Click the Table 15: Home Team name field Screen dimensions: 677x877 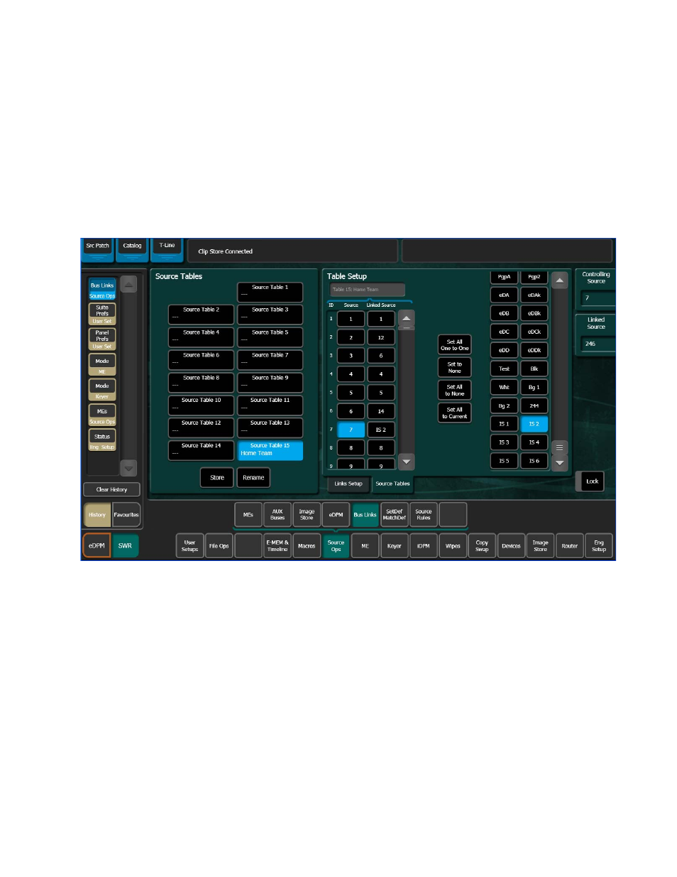368,290
